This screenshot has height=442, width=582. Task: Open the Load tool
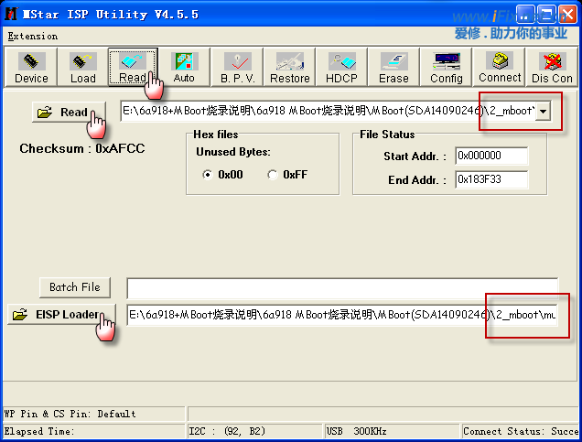(x=82, y=68)
